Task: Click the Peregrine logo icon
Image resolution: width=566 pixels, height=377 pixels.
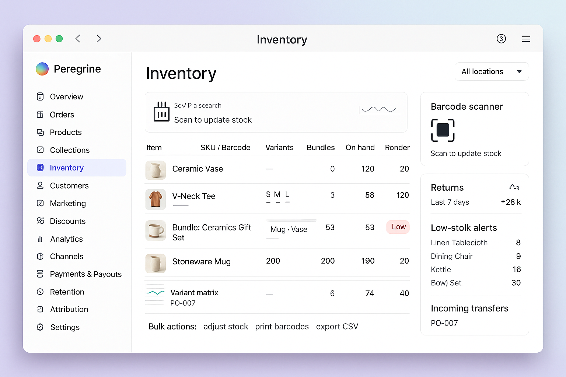Action: tap(42, 69)
